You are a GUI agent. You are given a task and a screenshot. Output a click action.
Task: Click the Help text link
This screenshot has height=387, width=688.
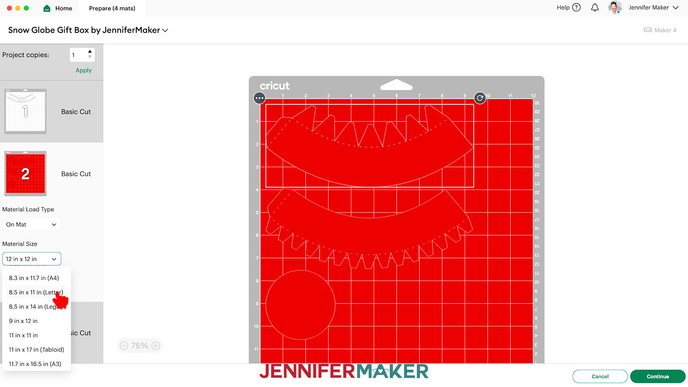point(563,8)
